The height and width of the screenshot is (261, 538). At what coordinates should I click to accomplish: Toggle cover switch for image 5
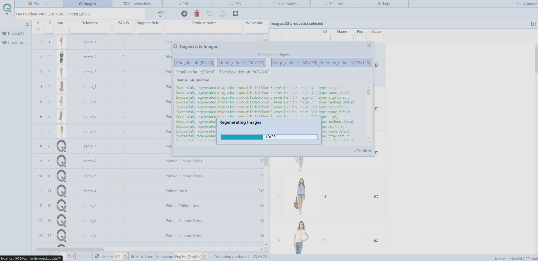376,240
